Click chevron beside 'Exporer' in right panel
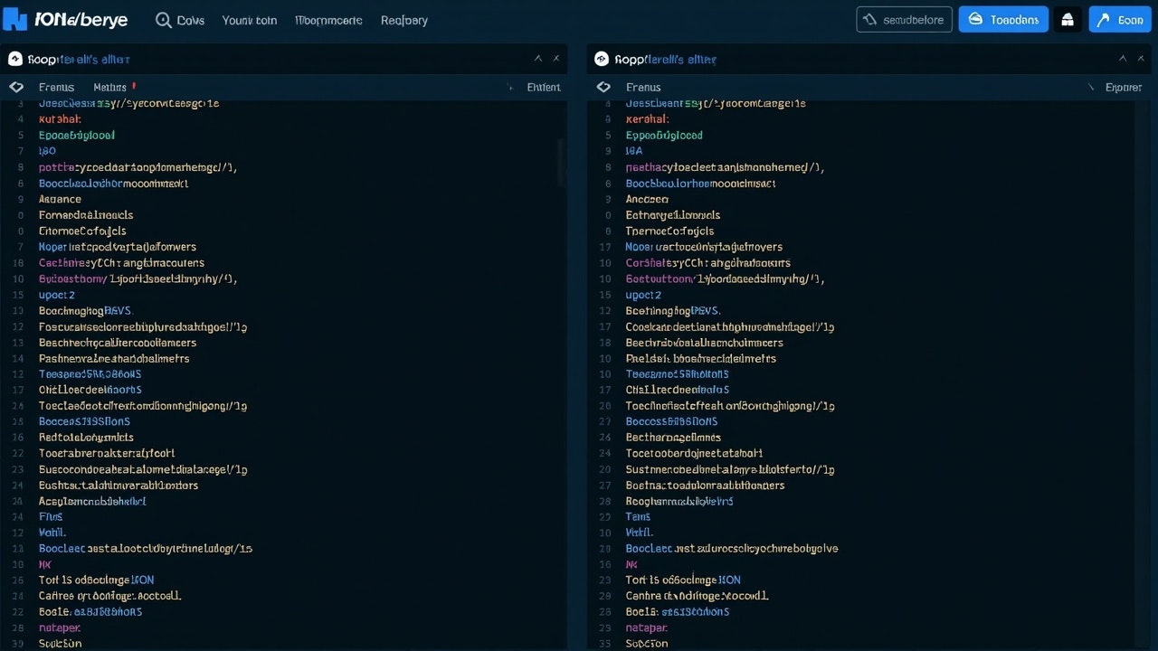Screen dimensions: 1158x651 click(1090, 88)
